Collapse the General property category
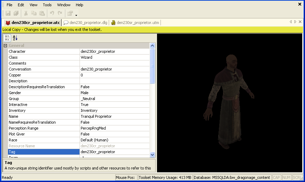 (x=5, y=45)
